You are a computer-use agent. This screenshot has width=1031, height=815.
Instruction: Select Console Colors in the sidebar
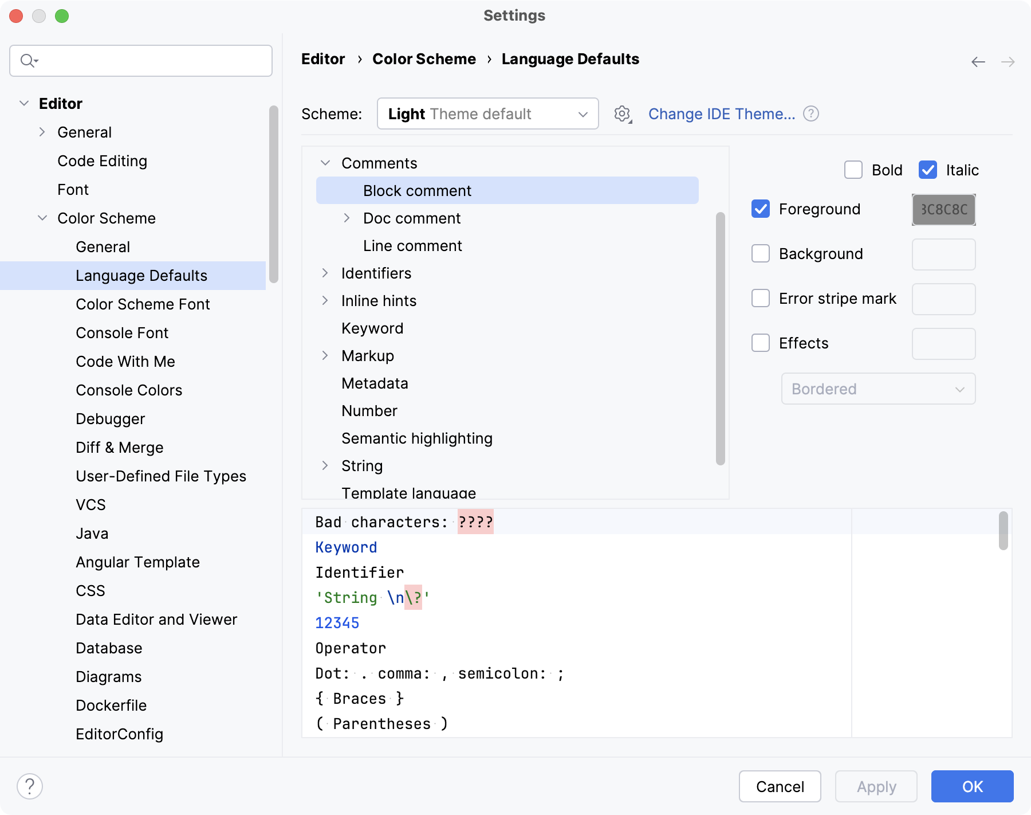tap(128, 390)
